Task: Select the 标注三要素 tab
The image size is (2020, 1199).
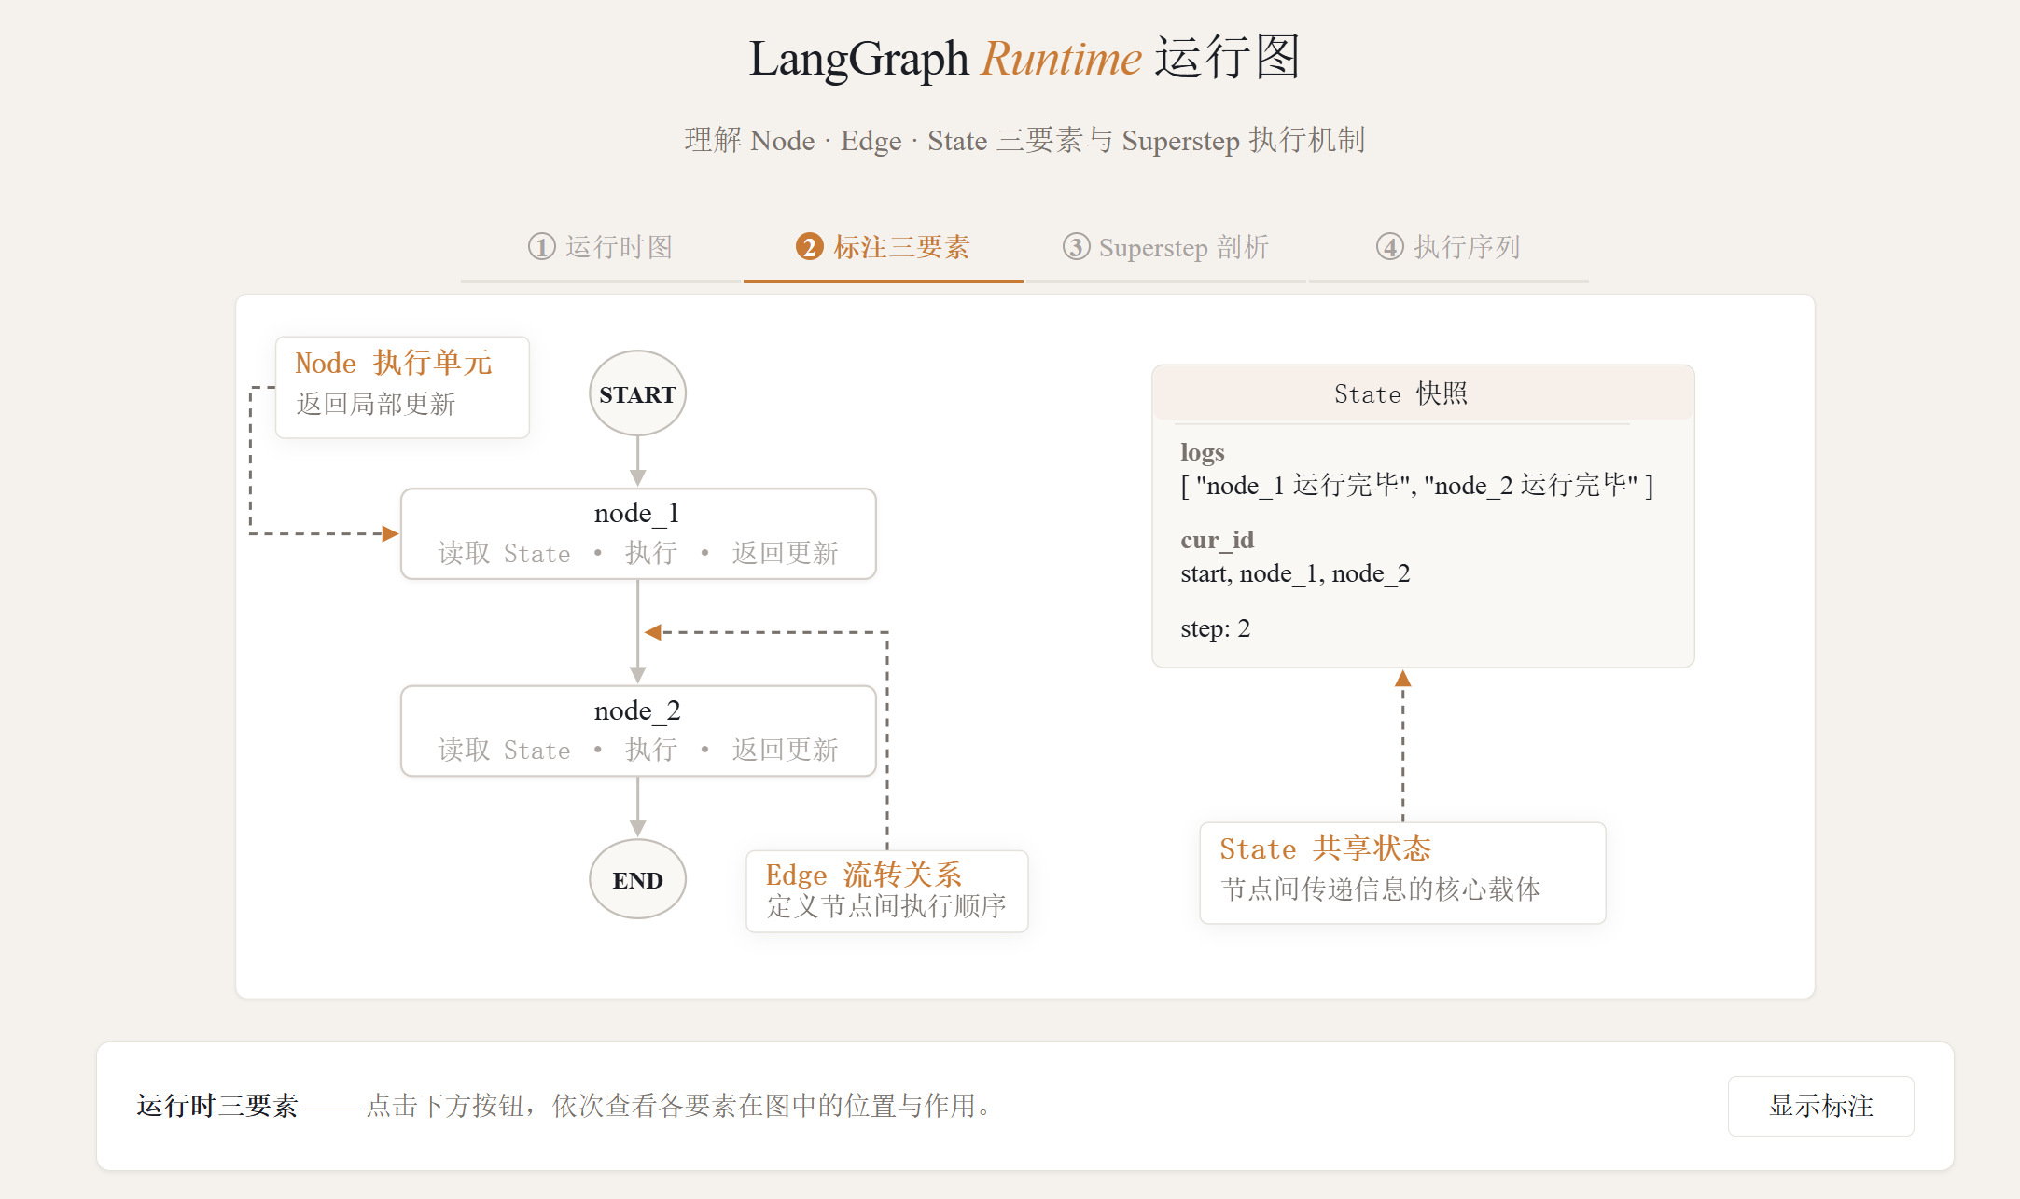Action: [883, 247]
